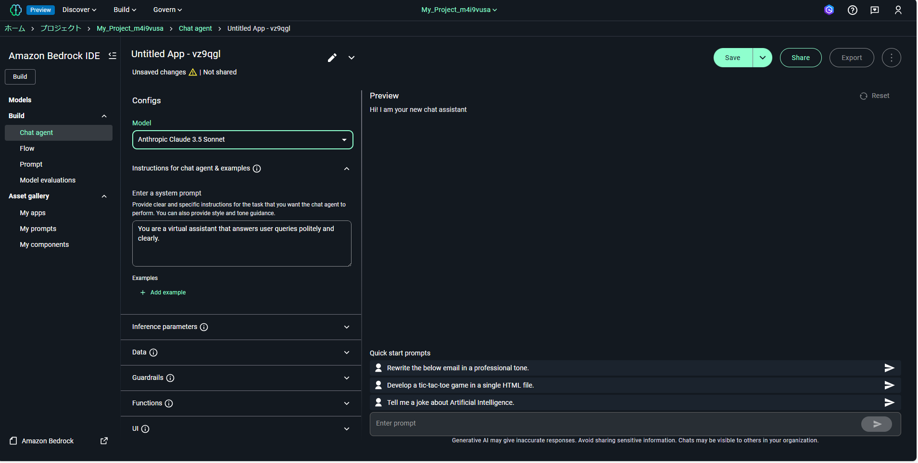Screen dimensions: 918x463
Task: Click info icon next to Instructions for chat agent
Action: coord(257,169)
